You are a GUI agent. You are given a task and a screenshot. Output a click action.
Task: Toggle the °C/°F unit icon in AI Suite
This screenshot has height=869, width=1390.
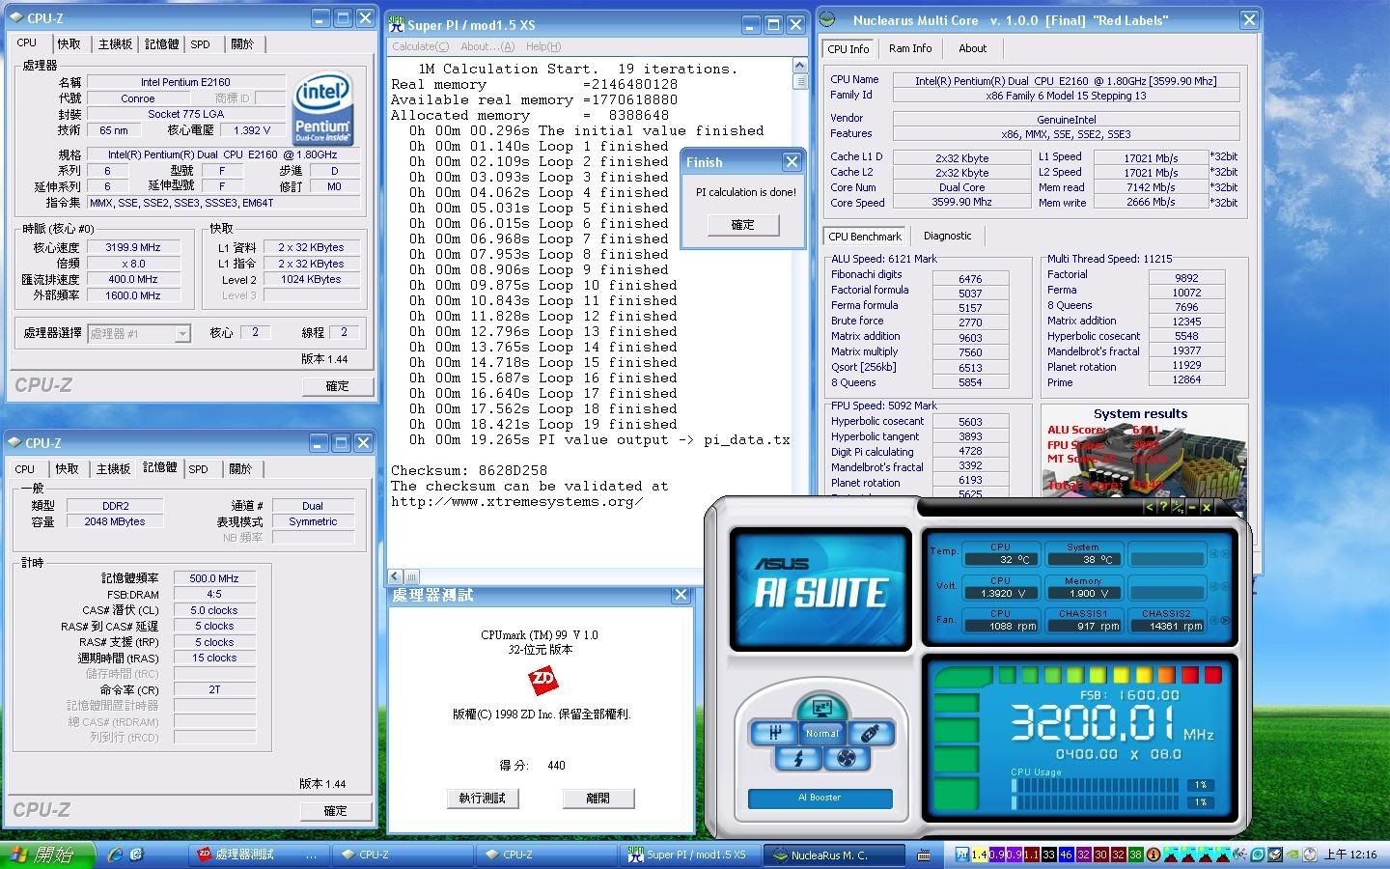1178,506
